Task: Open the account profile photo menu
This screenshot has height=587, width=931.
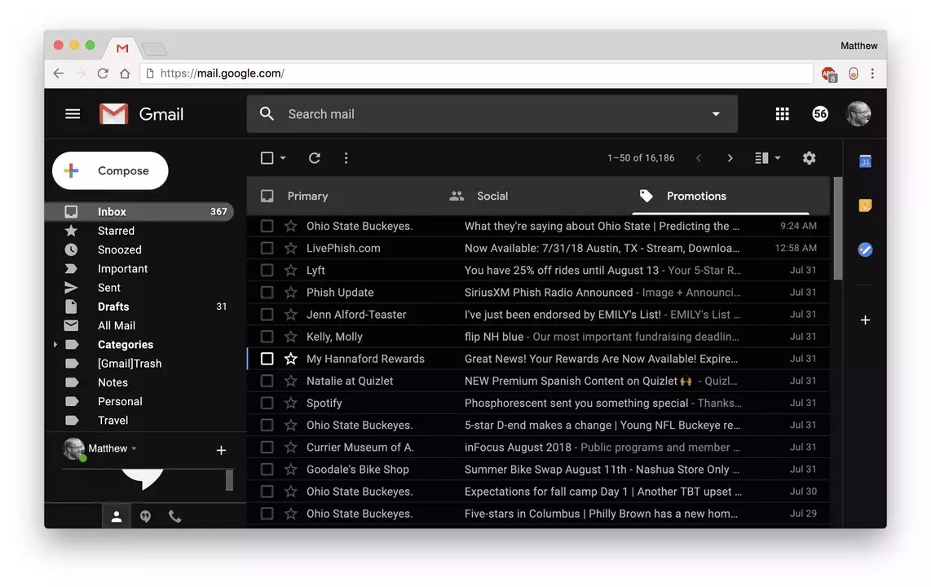Action: click(858, 114)
